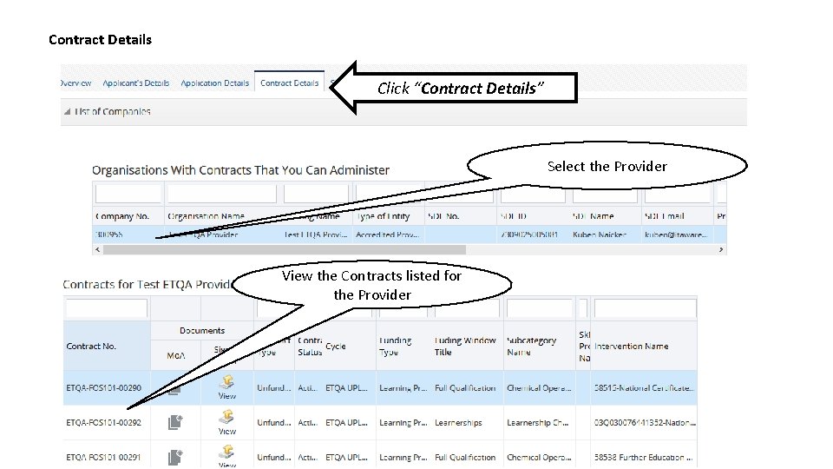The width and height of the screenshot is (833, 469).
Task: Sort by SDL Name column header
Action: pos(594,216)
